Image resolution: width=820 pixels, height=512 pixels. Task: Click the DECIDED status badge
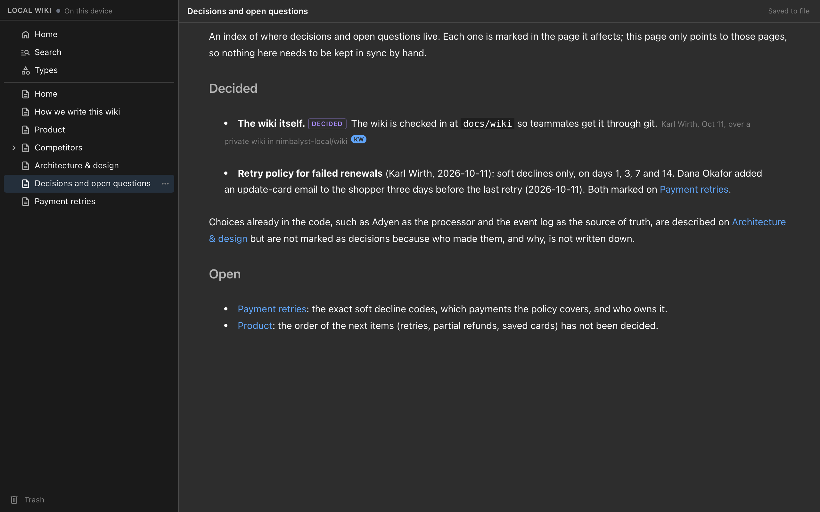327,124
